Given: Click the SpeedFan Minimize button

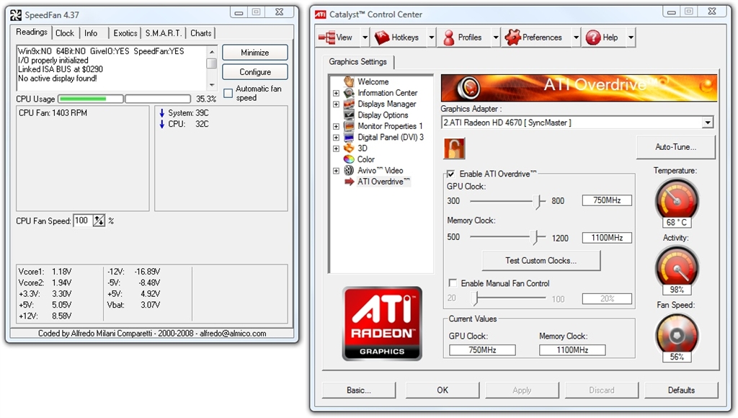Looking at the screenshot, I should pos(254,53).
